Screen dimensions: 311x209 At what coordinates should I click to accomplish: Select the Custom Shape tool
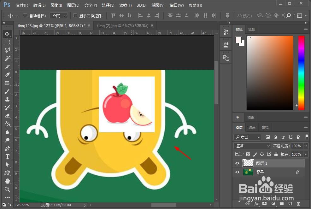tap(7, 173)
